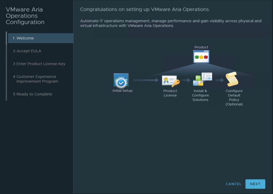Click the Product License label text
273x194 pixels.
tap(170, 93)
